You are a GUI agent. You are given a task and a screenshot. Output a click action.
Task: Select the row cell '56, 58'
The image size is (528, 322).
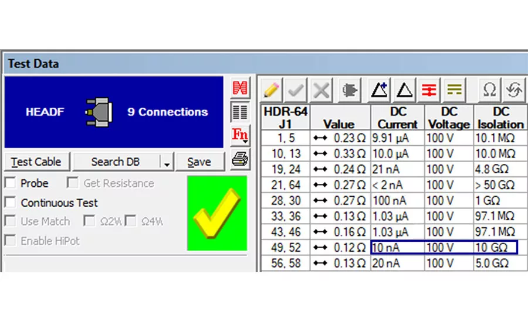click(286, 263)
